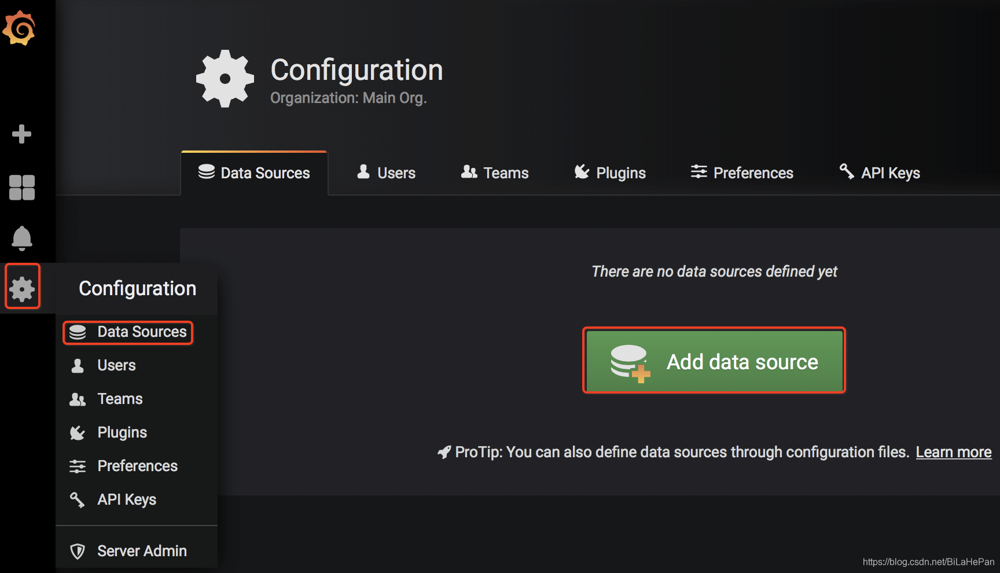Switch to the Users tab
This screenshot has height=573, width=1000.
(386, 173)
